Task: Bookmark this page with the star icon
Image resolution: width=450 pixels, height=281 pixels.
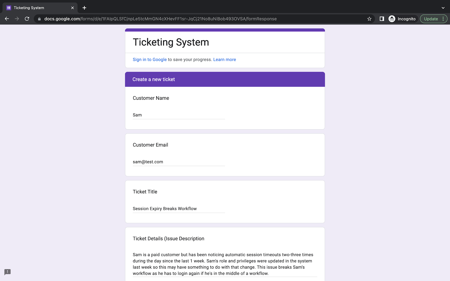Action: click(369, 19)
